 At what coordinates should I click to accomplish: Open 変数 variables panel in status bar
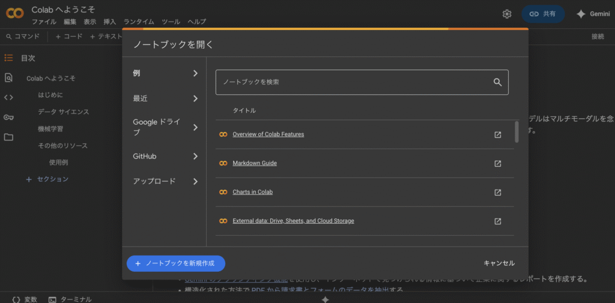(x=24, y=299)
